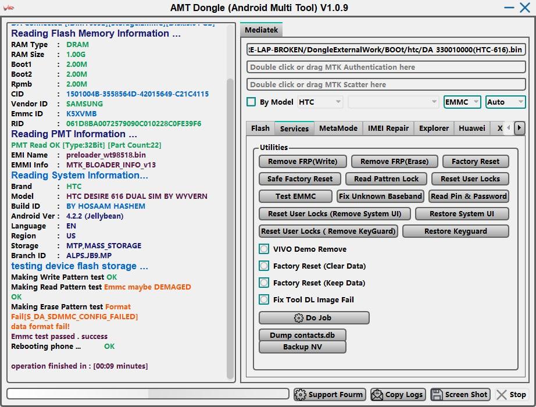536x407 pixels.
Task: Open the Explorer tab
Action: 434,128
